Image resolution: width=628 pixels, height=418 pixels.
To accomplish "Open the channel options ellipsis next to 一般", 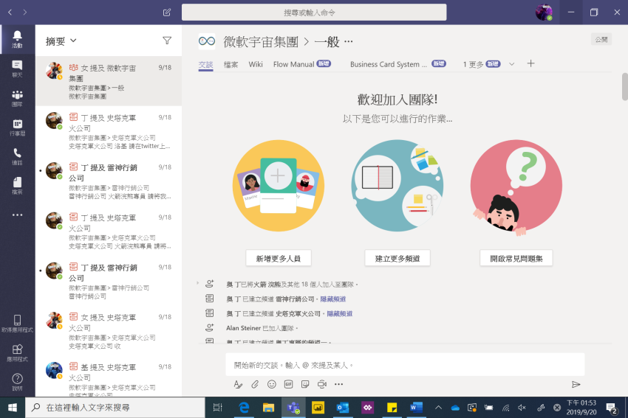I will coord(349,41).
